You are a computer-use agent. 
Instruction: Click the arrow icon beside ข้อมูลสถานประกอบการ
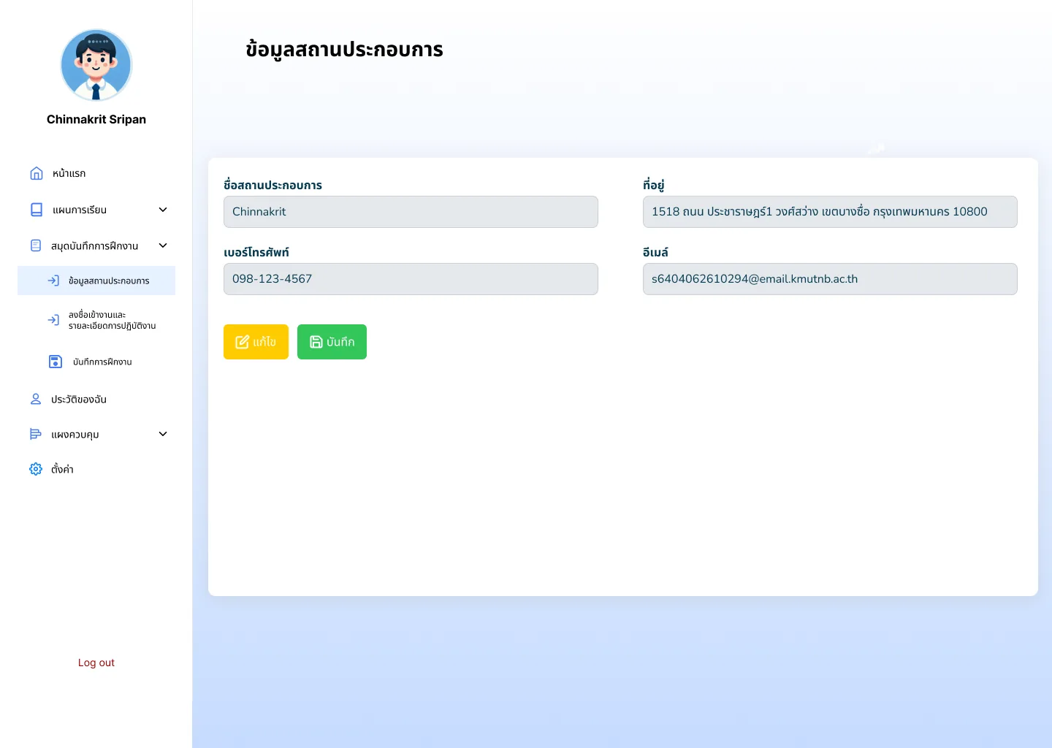(x=53, y=280)
